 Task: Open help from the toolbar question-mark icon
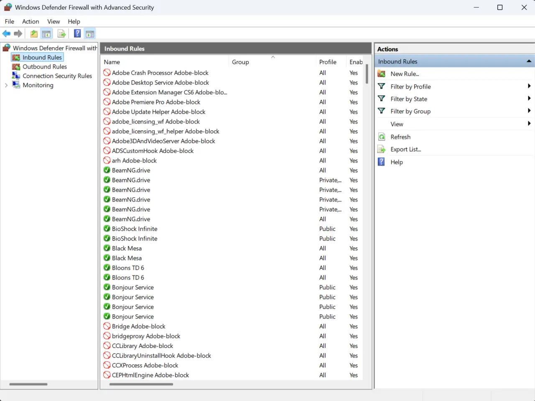click(77, 34)
